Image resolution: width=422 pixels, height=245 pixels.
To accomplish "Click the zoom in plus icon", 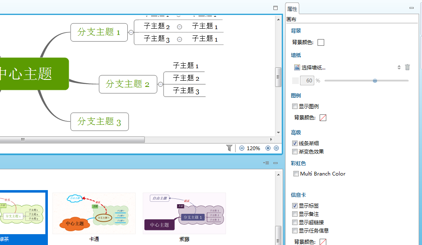I will (268, 148).
